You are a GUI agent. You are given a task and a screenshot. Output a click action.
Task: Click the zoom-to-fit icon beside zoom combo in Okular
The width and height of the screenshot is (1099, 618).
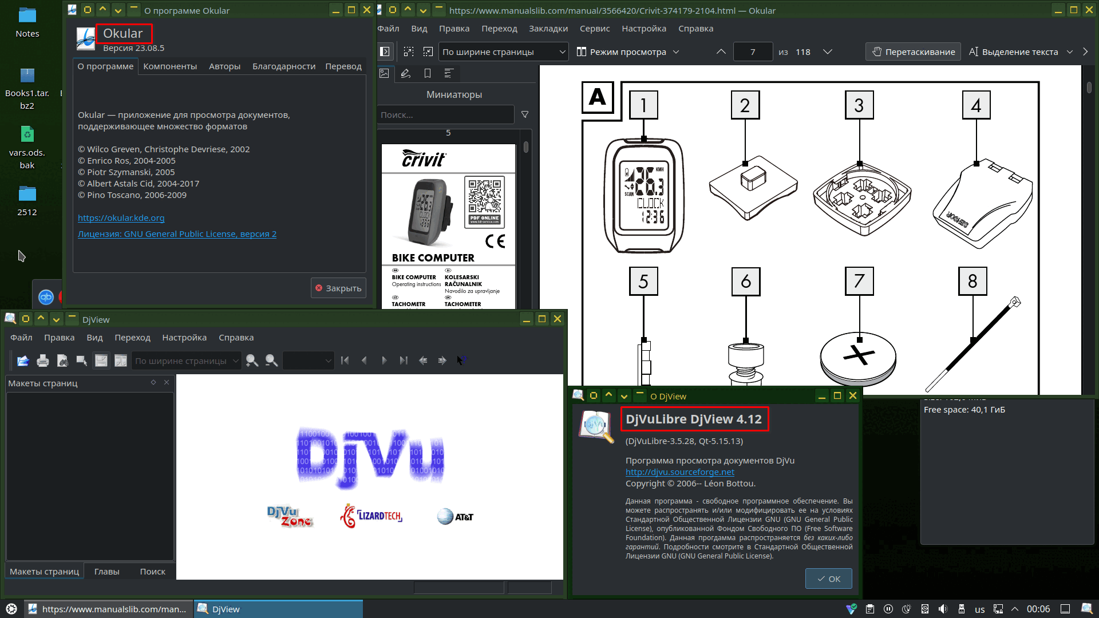pos(428,51)
